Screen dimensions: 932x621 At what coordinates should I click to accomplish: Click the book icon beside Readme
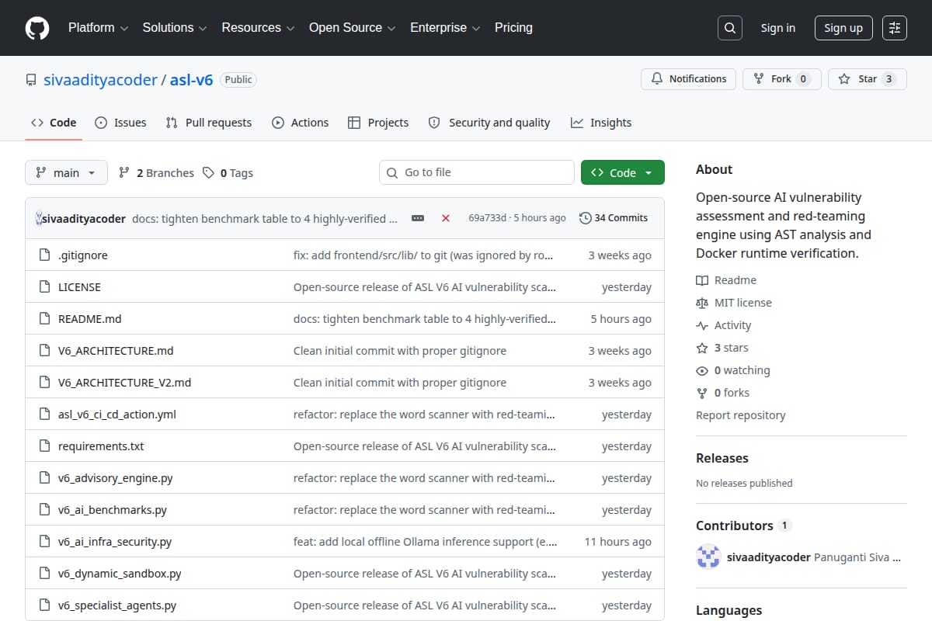point(702,280)
